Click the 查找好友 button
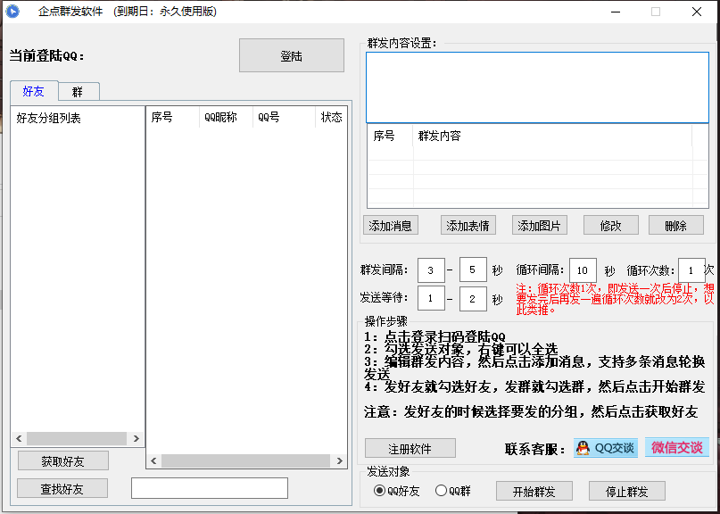This screenshot has height=514, width=720. pyautogui.click(x=62, y=488)
